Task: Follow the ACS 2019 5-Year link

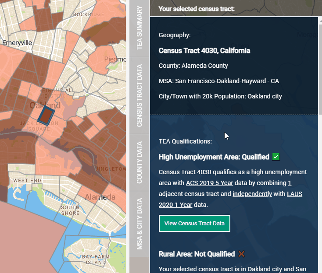Action: (209, 183)
